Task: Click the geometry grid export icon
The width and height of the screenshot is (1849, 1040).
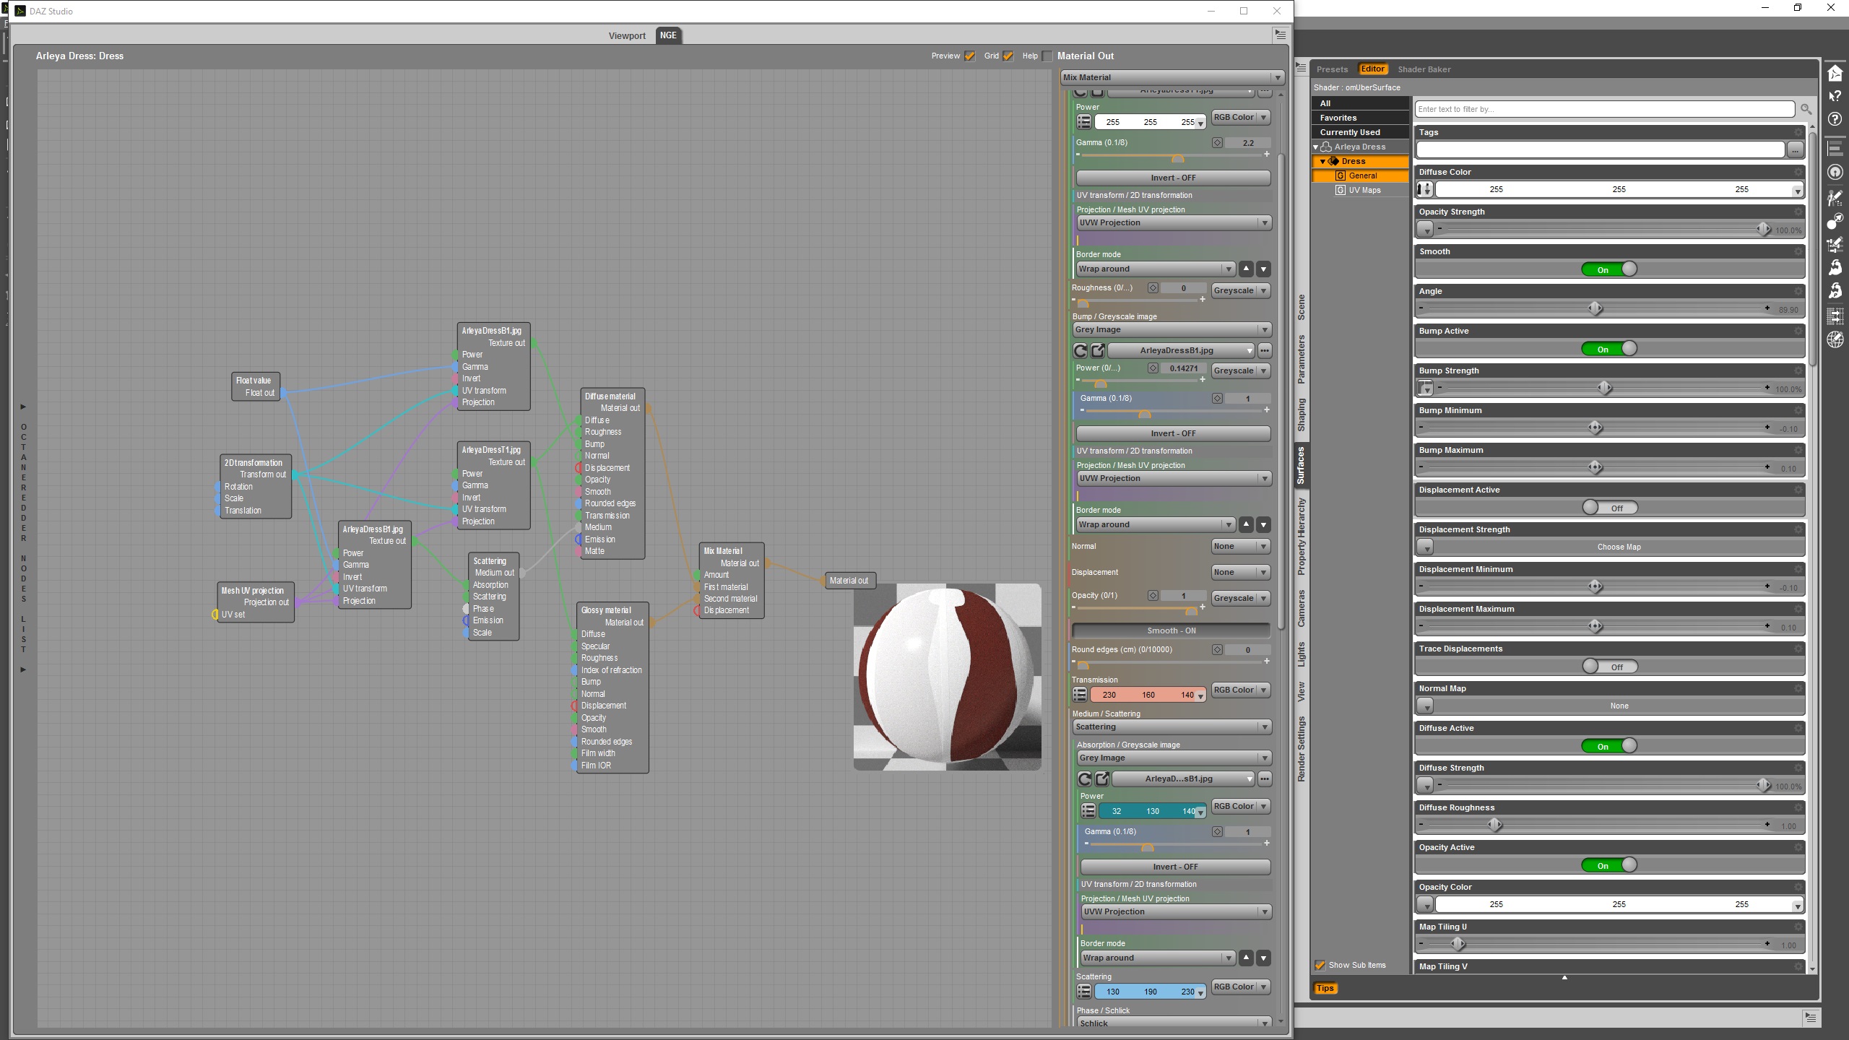Action: coord(1835,316)
